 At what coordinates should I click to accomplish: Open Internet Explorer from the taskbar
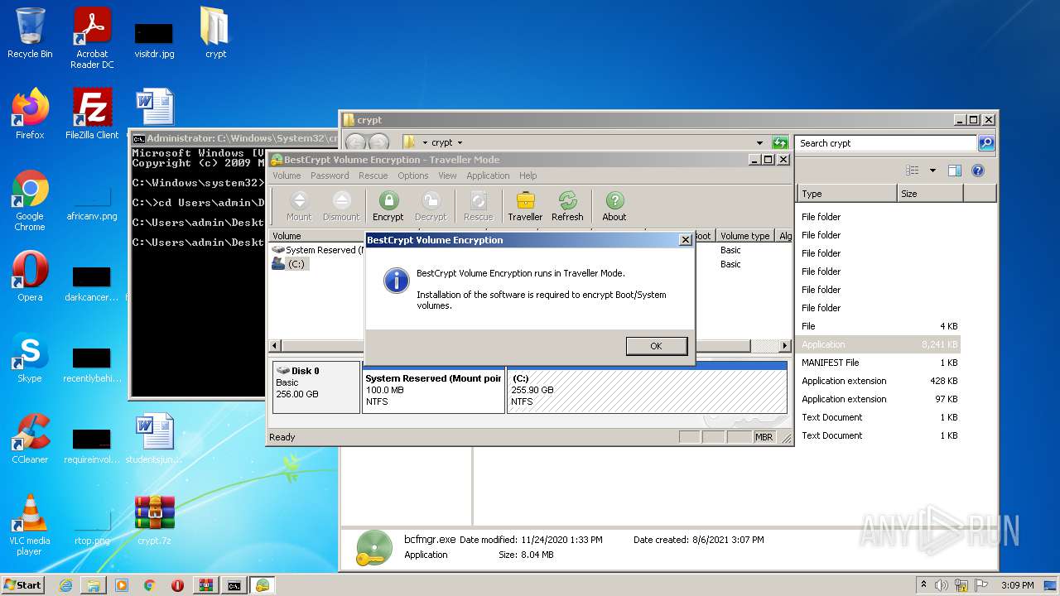(65, 585)
